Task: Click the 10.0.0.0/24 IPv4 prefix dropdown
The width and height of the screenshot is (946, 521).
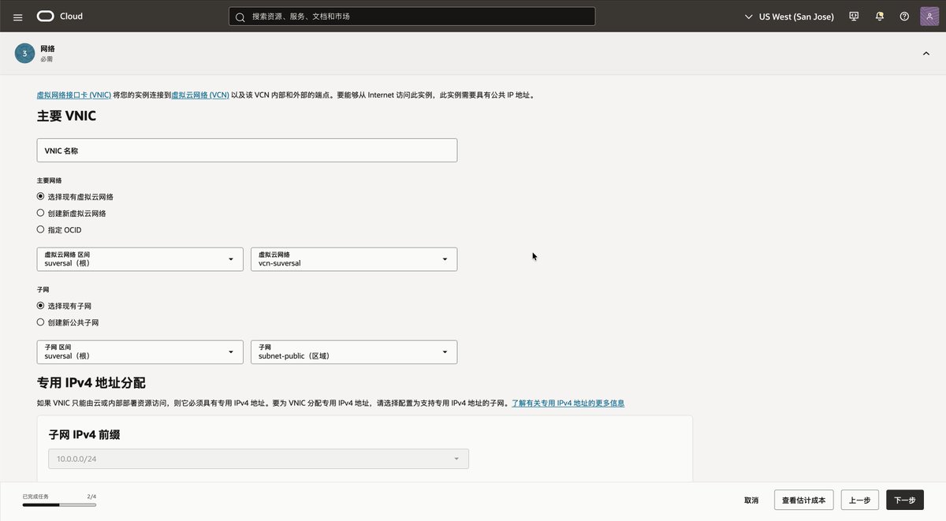Action: pos(259,459)
